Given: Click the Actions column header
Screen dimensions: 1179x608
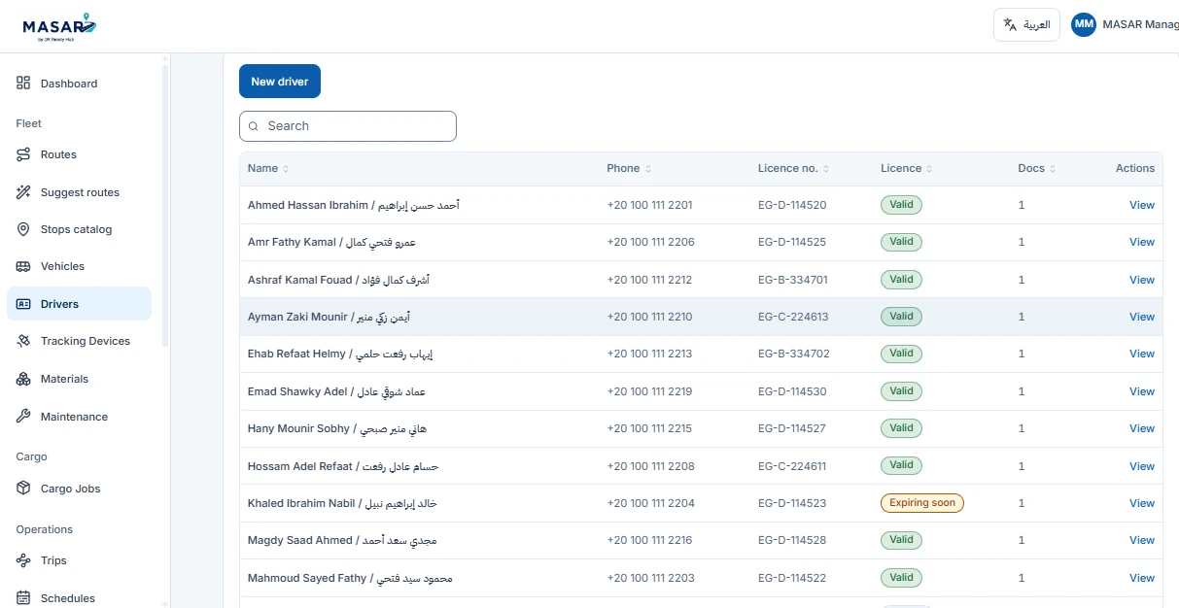Looking at the screenshot, I should [1135, 169].
